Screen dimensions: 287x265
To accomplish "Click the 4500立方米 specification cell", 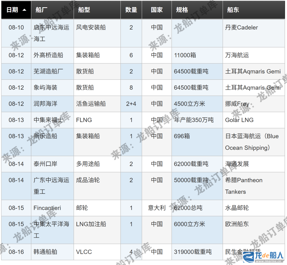I will point(197,104).
